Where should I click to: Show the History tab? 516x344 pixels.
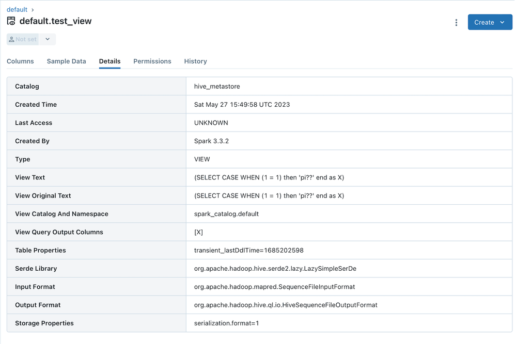coord(195,61)
